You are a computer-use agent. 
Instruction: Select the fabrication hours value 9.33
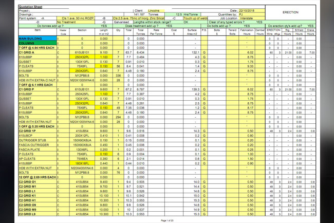[250, 66]
